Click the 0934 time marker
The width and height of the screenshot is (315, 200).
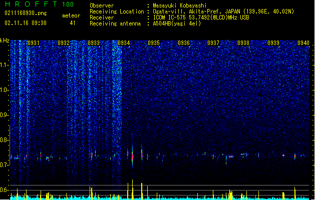coord(124,43)
